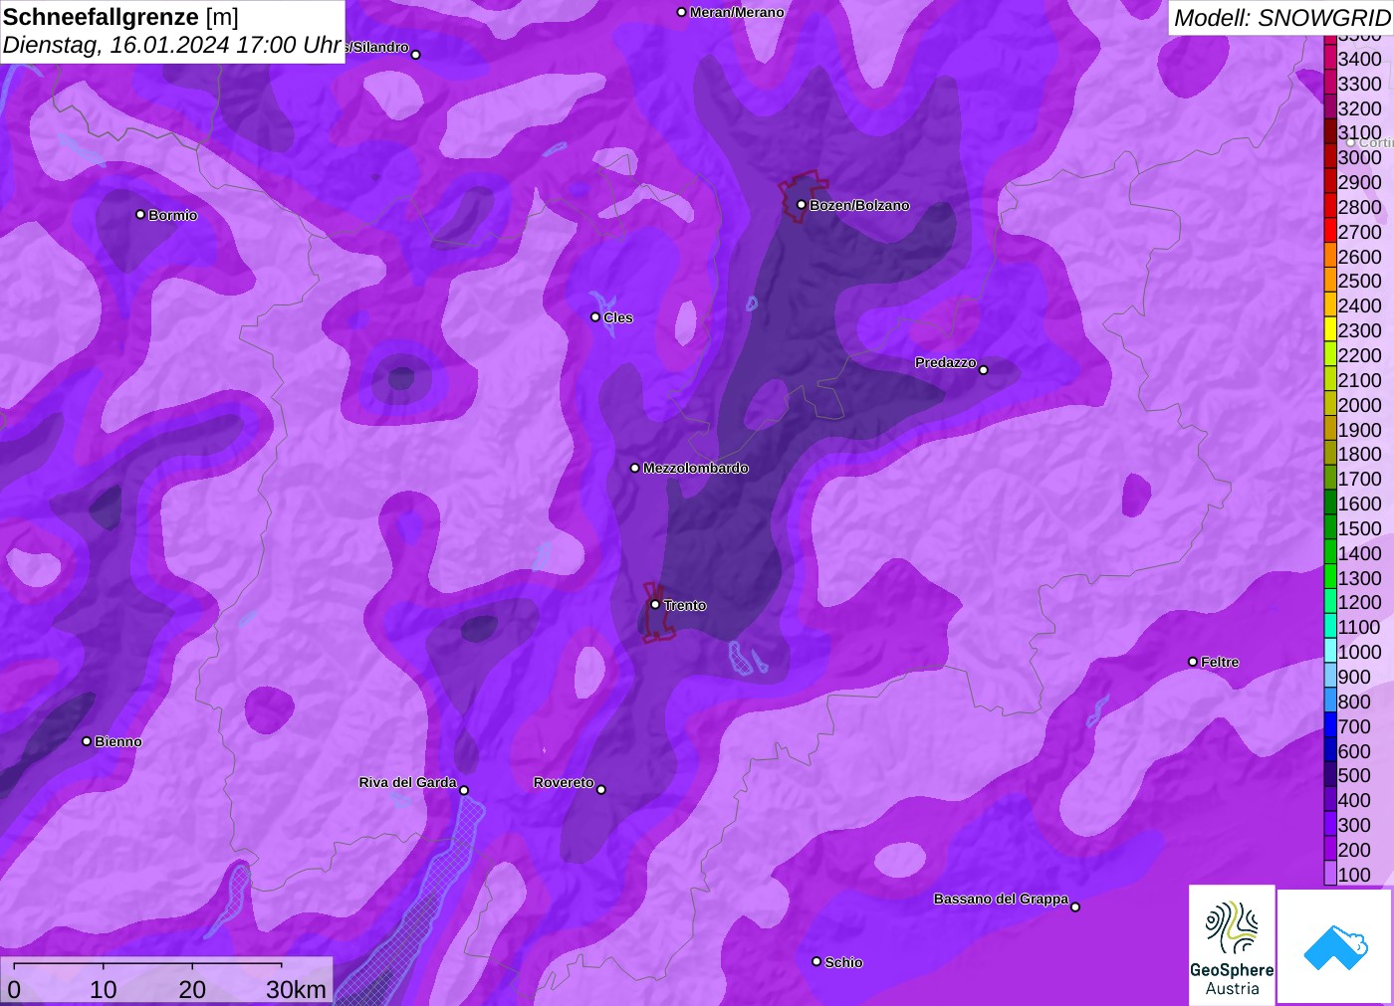1394x1006 pixels.
Task: Click the Schio location marker
Action: 816,962
